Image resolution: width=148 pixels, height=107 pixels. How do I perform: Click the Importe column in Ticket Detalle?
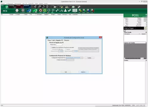(x=143, y=34)
